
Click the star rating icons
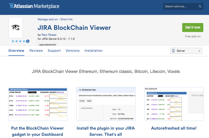tap(18, 41)
